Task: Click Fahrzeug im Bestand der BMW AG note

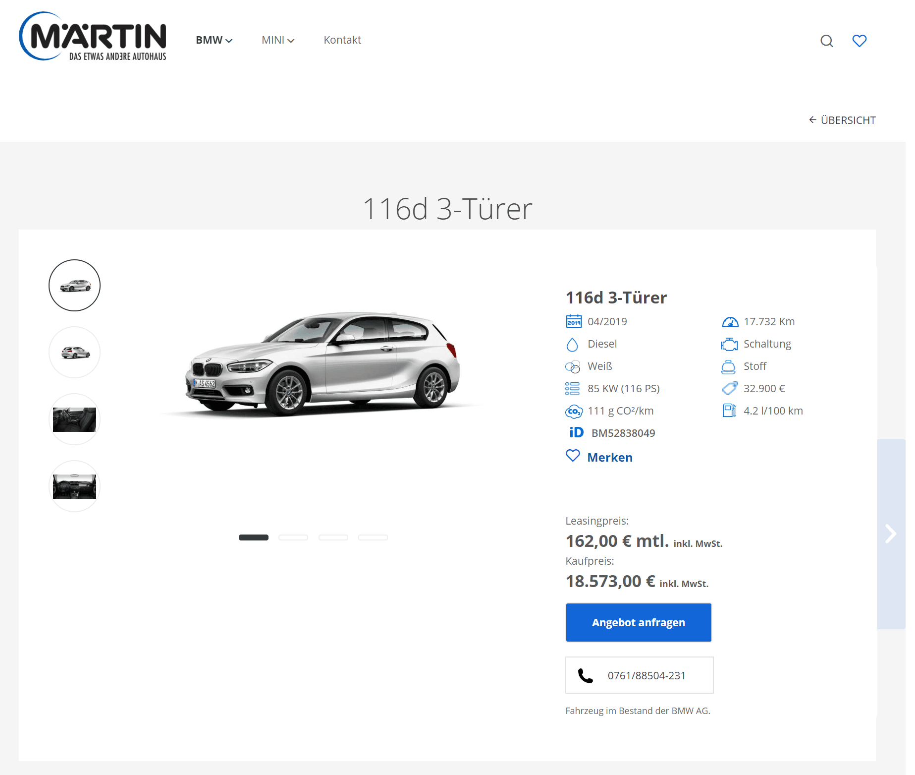Action: (638, 711)
